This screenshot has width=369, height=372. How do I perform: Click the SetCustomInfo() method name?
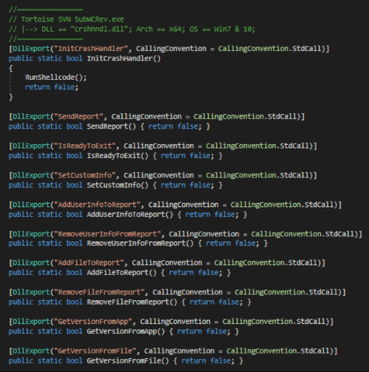pyautogui.click(x=117, y=185)
